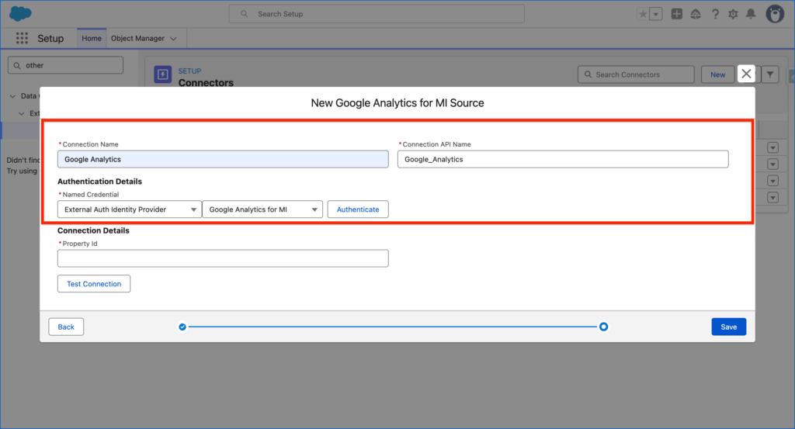Switch to the Home tab
795x429 pixels.
coord(92,38)
